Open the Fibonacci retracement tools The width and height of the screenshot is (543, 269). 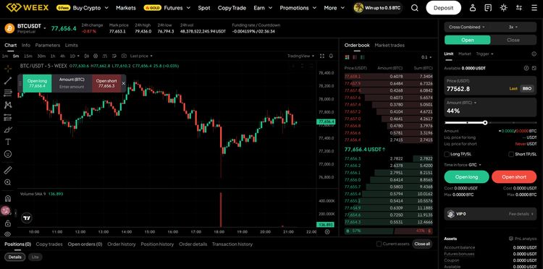8,93
